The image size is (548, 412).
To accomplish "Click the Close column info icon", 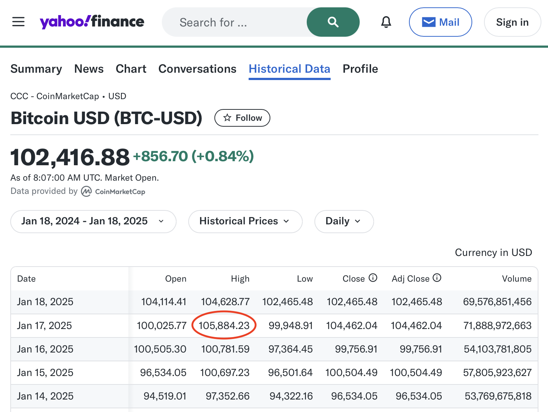I will coord(373,278).
